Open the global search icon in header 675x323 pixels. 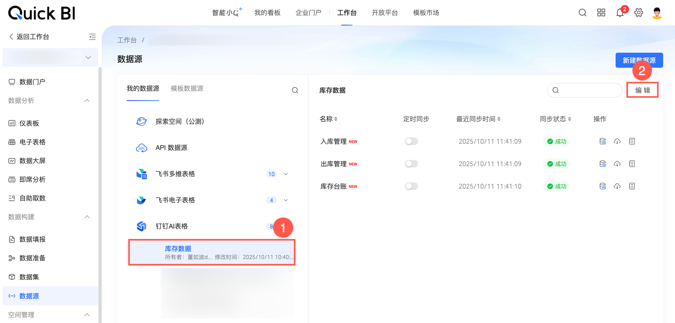point(582,13)
